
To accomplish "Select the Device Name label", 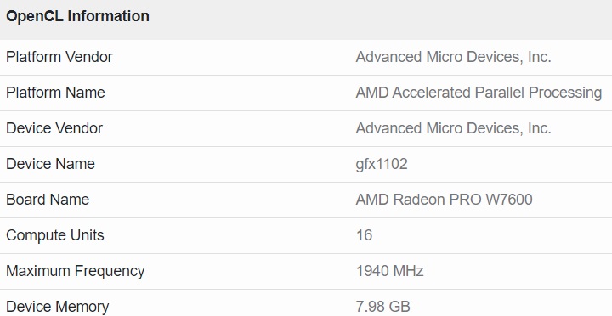I will [50, 164].
